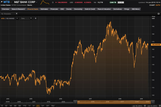Viewport: 161px width, 107px height.
Task: Set range to 3M
Action: coord(15,106)
